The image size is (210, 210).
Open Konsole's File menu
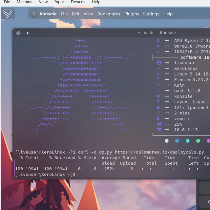64,14
